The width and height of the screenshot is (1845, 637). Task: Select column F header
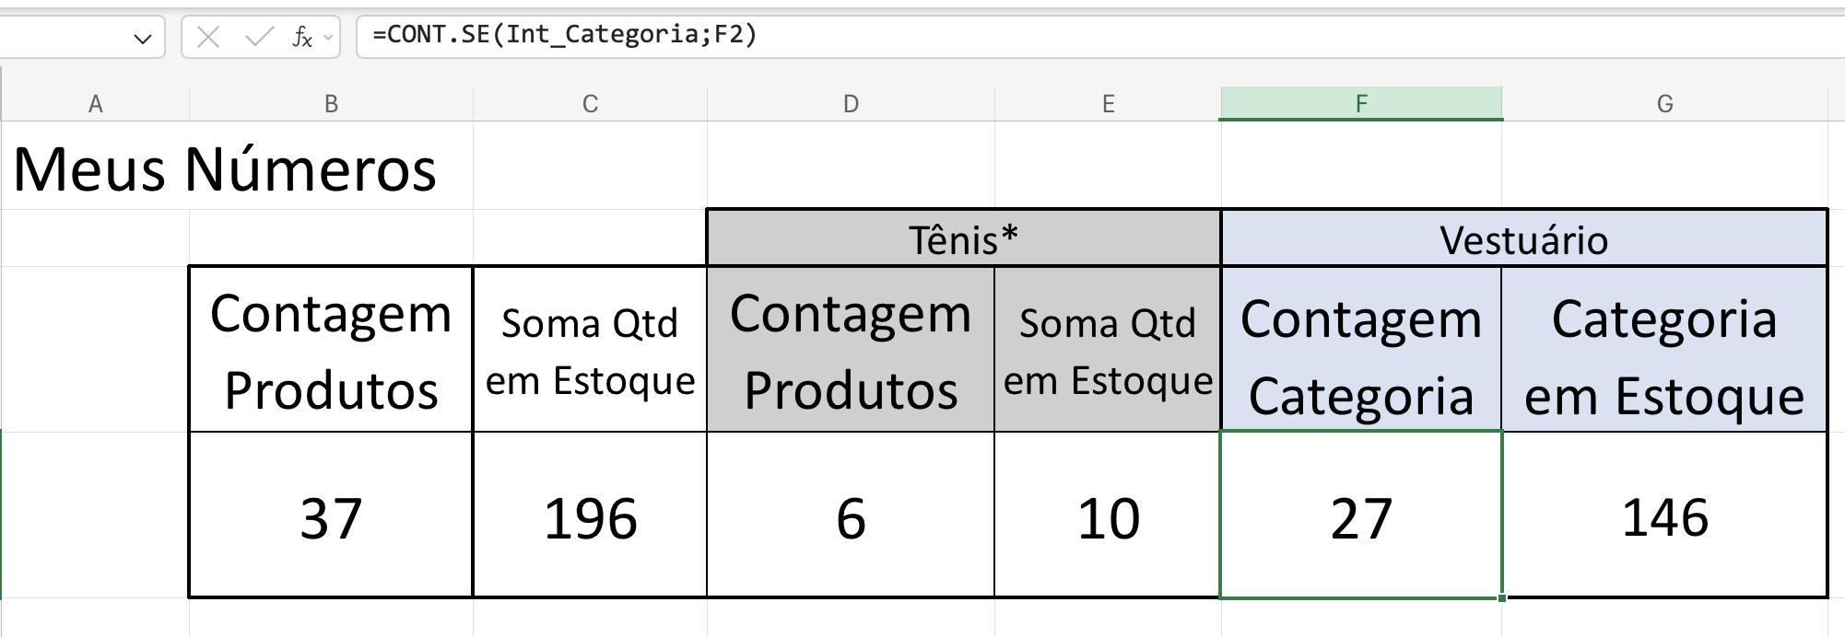(1362, 103)
